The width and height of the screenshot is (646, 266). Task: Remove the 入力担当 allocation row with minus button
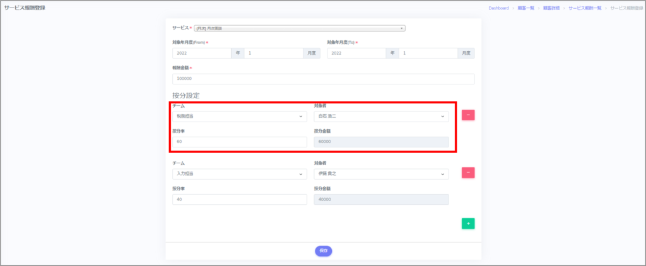468,172
